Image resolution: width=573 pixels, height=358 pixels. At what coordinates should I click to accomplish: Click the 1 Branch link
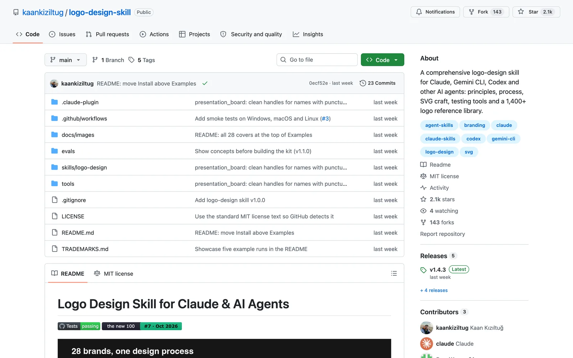(108, 60)
